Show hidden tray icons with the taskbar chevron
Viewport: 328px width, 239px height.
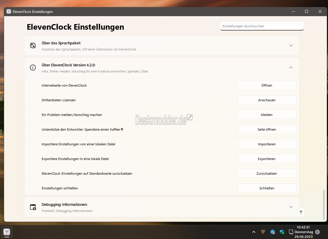click(254, 232)
